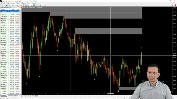Click the red notification icon at top right
Viewport: 177px width, 99px height.
(x=176, y=5)
